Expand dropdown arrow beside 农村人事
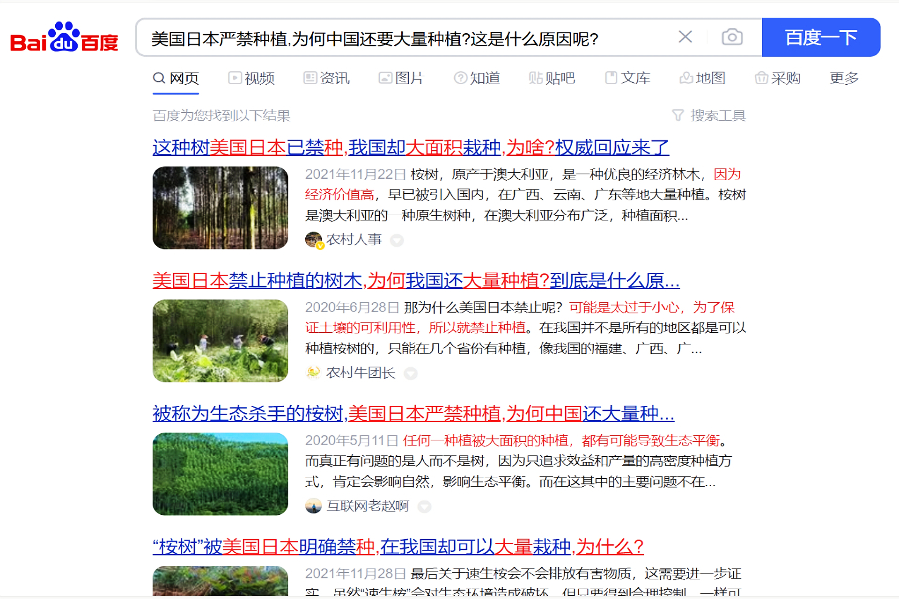Image resolution: width=899 pixels, height=599 pixels. pos(397,241)
